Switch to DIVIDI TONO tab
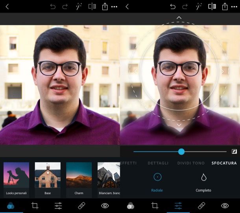This screenshot has height=213, width=240. [x=191, y=163]
